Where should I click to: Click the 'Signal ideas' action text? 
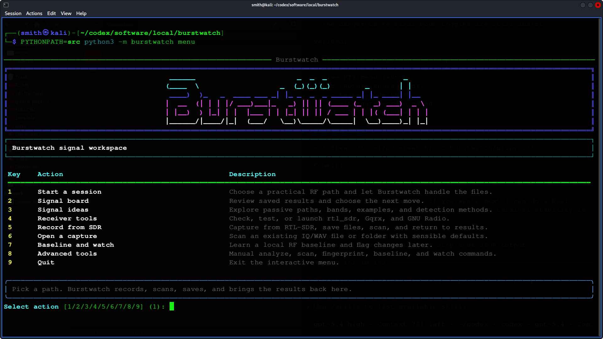63,210
